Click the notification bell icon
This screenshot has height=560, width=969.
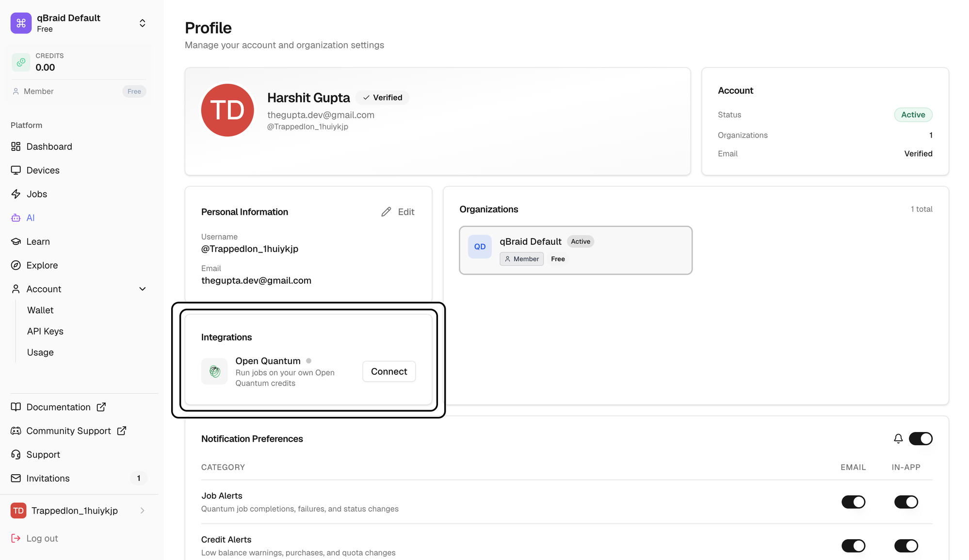click(x=898, y=439)
